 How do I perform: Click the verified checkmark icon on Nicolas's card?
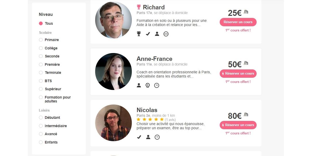point(139,137)
